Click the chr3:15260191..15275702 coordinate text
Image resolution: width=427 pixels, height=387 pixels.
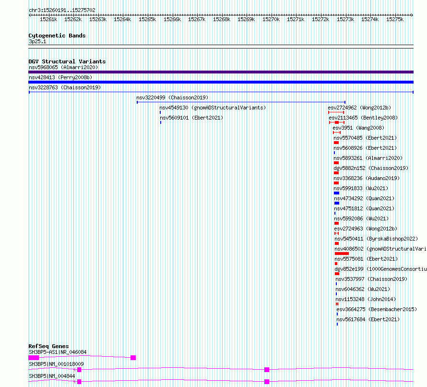(x=62, y=10)
